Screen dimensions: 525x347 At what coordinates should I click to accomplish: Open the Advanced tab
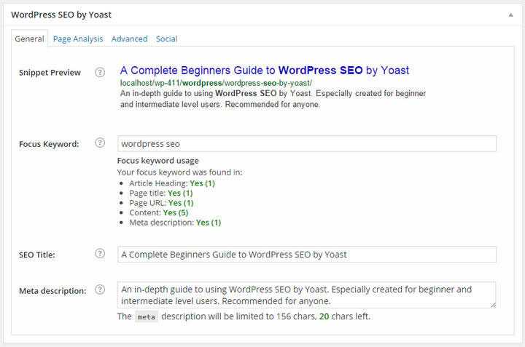(x=130, y=39)
